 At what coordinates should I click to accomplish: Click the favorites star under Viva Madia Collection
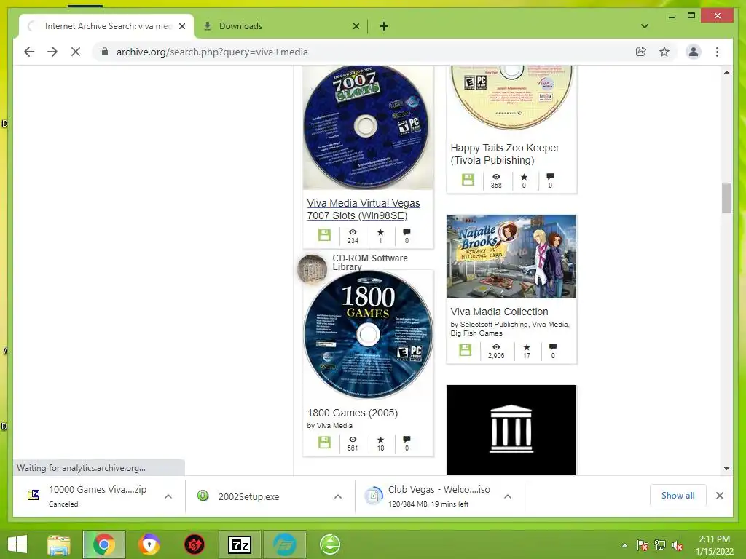(x=527, y=347)
